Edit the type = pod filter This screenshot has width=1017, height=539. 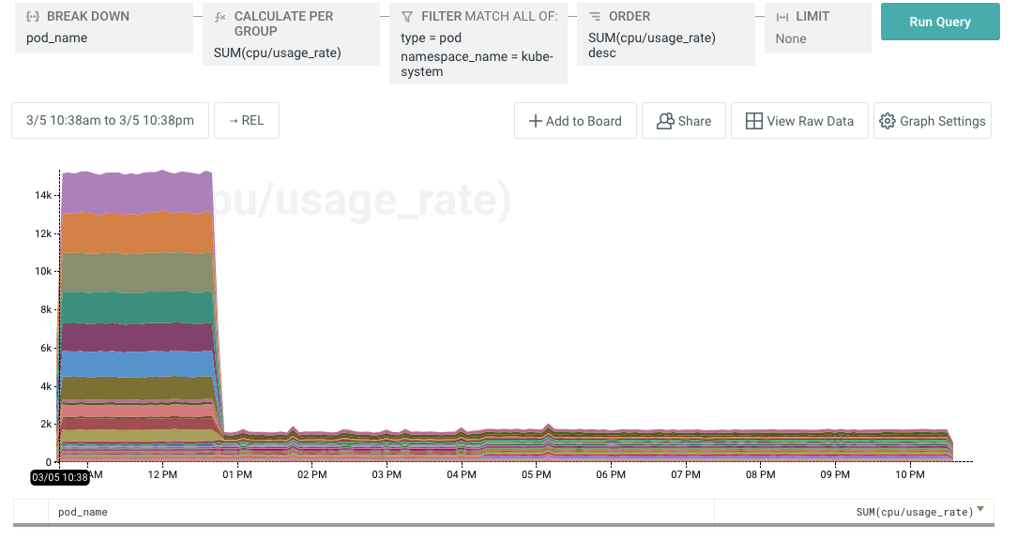tap(432, 38)
